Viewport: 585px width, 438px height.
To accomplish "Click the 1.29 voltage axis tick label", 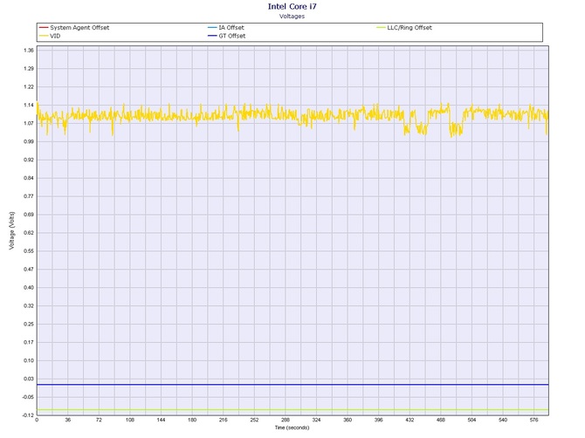I will coord(29,69).
